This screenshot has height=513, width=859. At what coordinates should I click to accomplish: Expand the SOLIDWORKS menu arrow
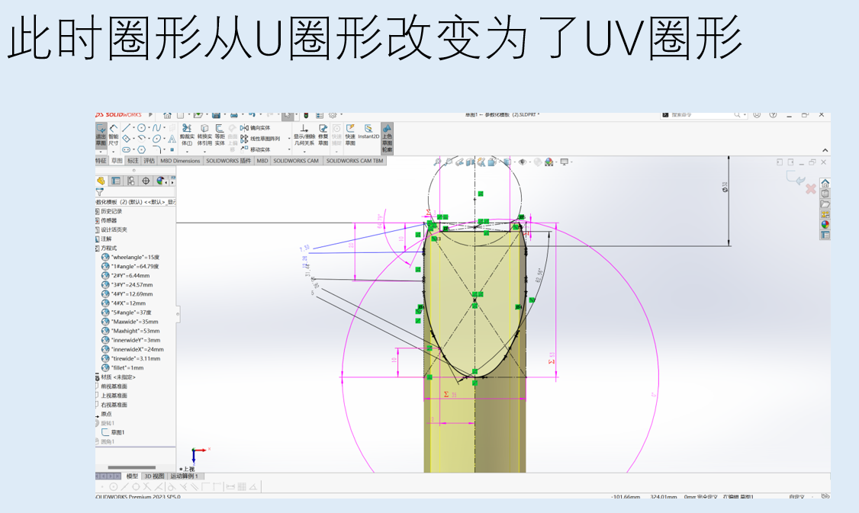click(x=150, y=115)
